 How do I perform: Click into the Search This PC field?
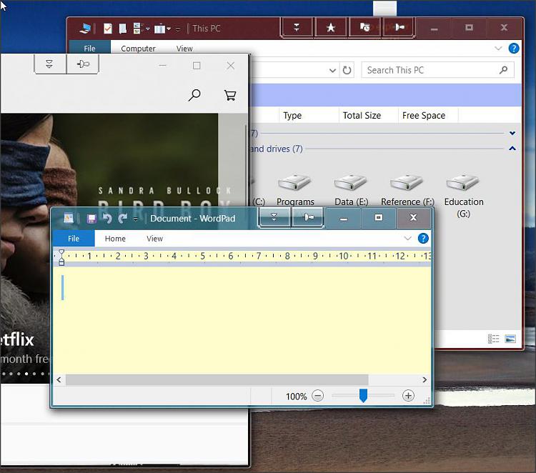click(x=437, y=70)
